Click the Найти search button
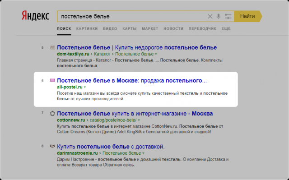Screen dimensions: 289x180 click(x=247, y=16)
